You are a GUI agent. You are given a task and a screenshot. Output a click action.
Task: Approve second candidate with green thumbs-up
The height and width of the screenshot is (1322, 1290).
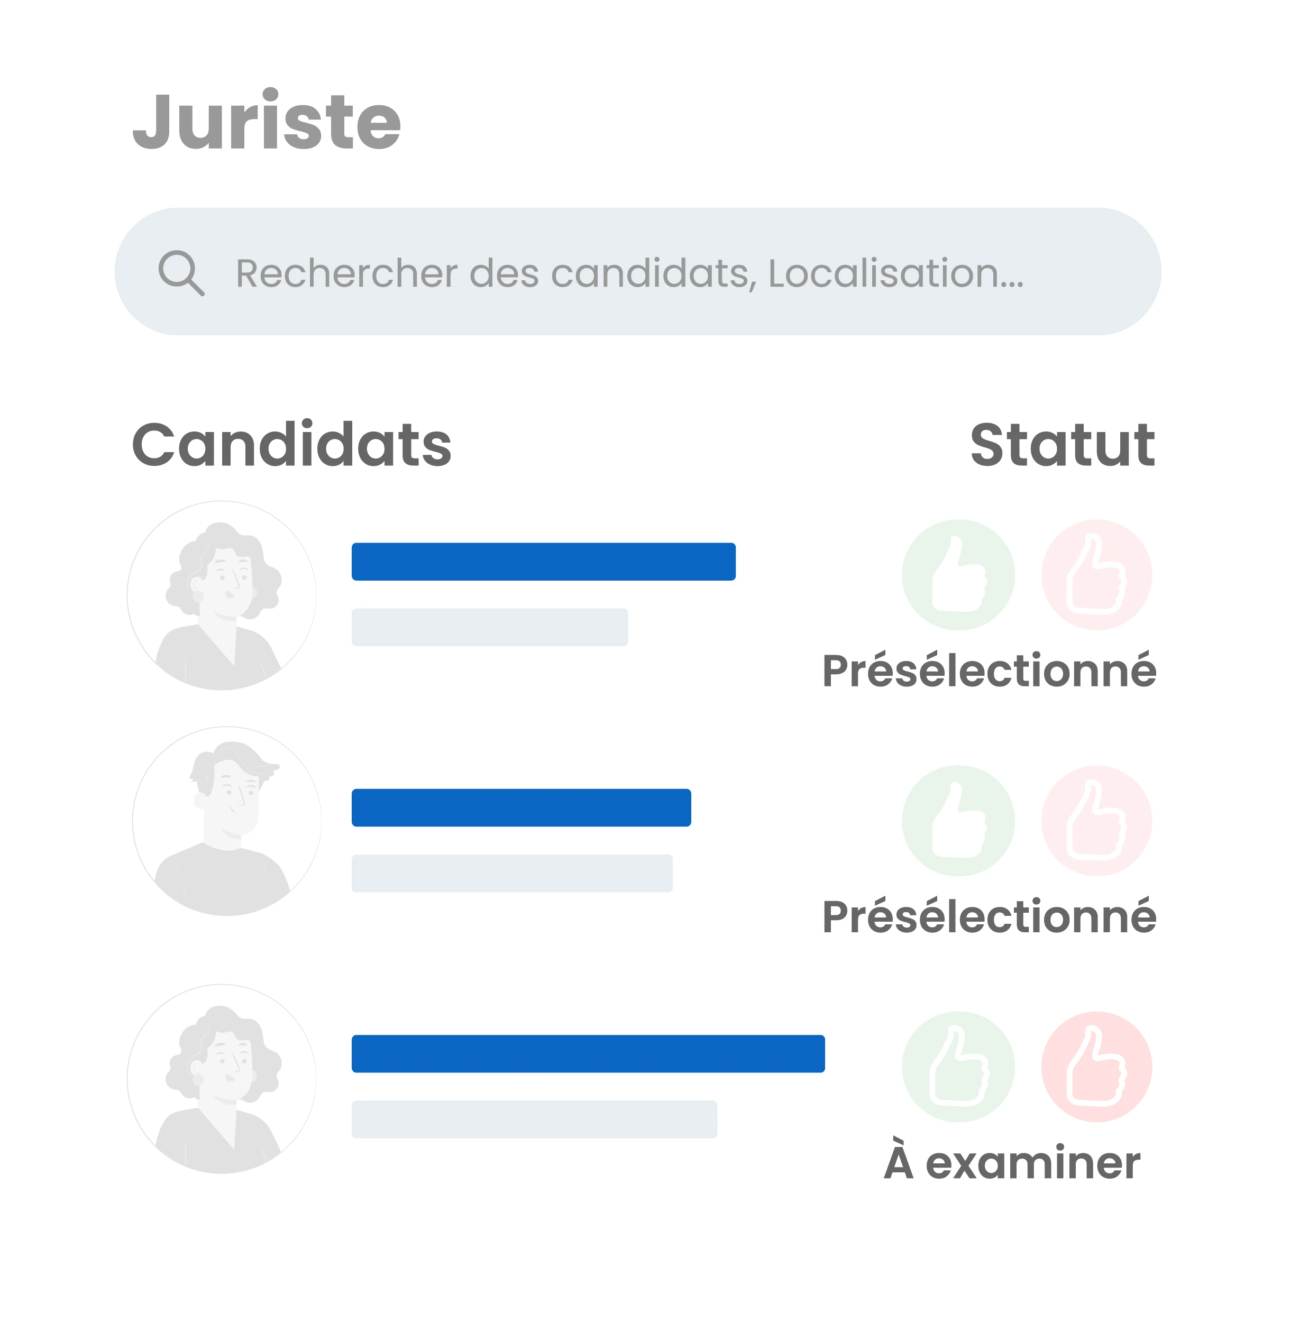click(x=957, y=821)
